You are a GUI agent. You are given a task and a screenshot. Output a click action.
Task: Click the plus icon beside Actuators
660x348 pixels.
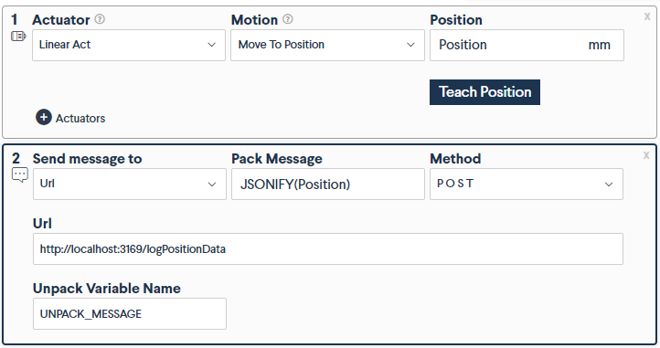[44, 118]
